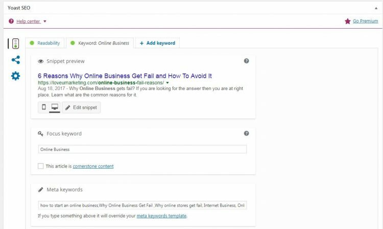Open the snippet URL dropdown arrow
The height and width of the screenshot is (229, 383).
tap(167, 83)
